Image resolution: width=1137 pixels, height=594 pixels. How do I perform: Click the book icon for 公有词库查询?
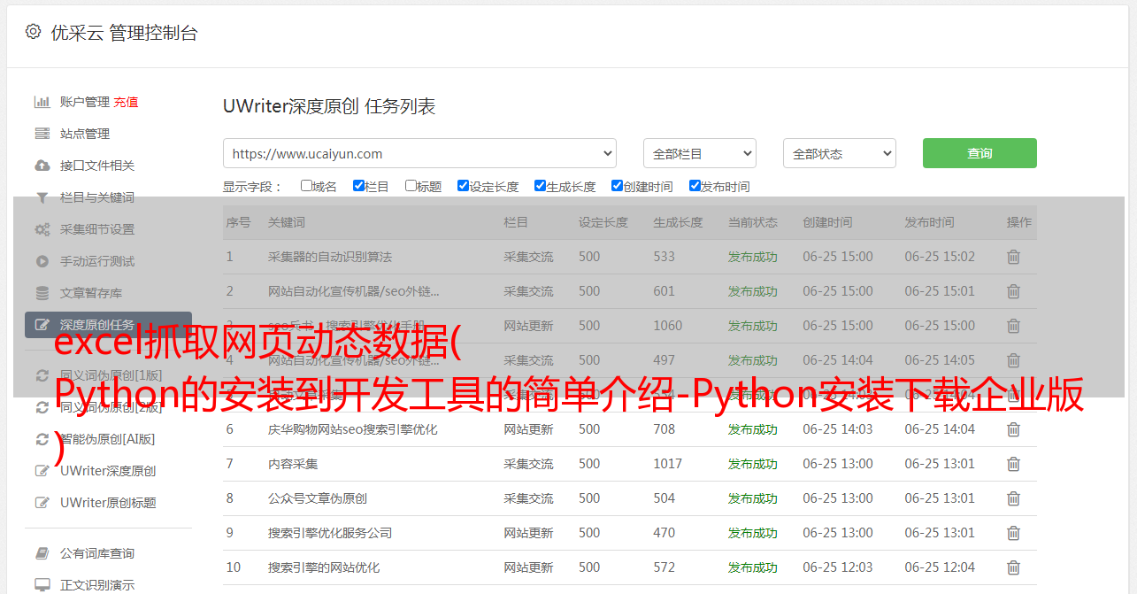42,553
